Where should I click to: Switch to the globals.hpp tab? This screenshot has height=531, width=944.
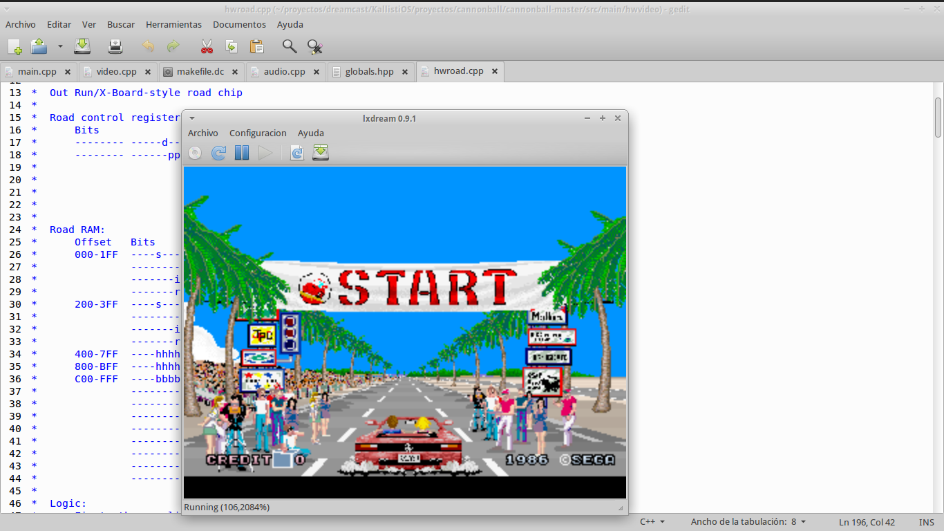point(369,71)
